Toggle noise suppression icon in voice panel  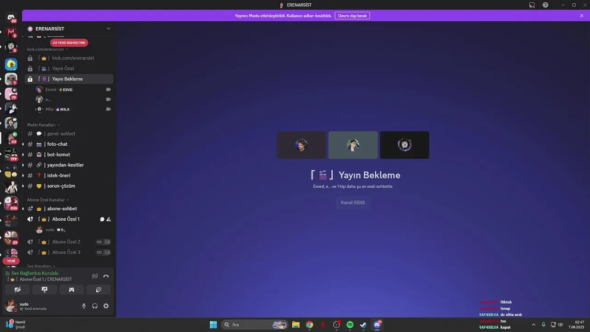(95, 276)
